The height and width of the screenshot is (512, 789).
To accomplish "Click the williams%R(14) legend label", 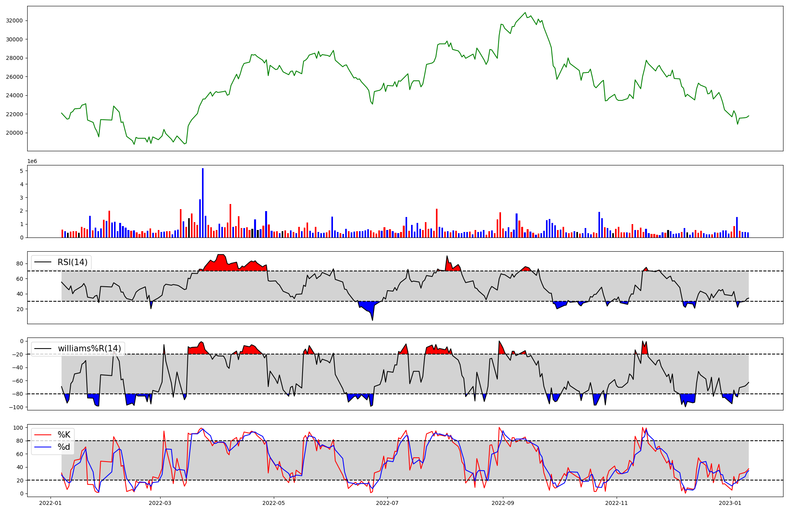I will click(89, 349).
